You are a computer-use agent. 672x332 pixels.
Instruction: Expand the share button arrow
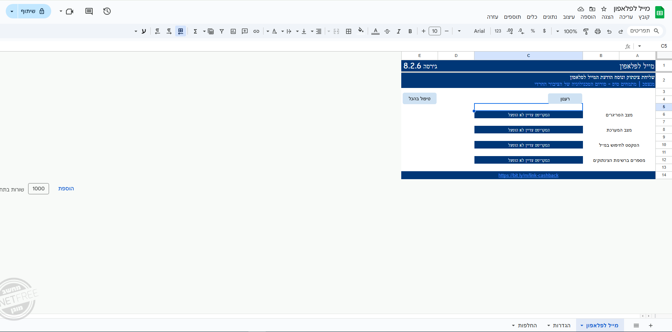12,12
